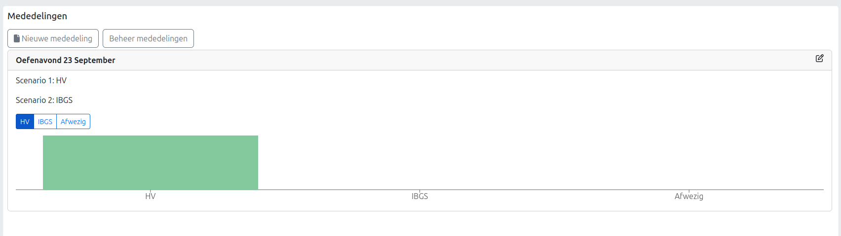The image size is (841, 236).
Task: Click the IBGS label under the chart axis
Action: pyautogui.click(x=420, y=196)
